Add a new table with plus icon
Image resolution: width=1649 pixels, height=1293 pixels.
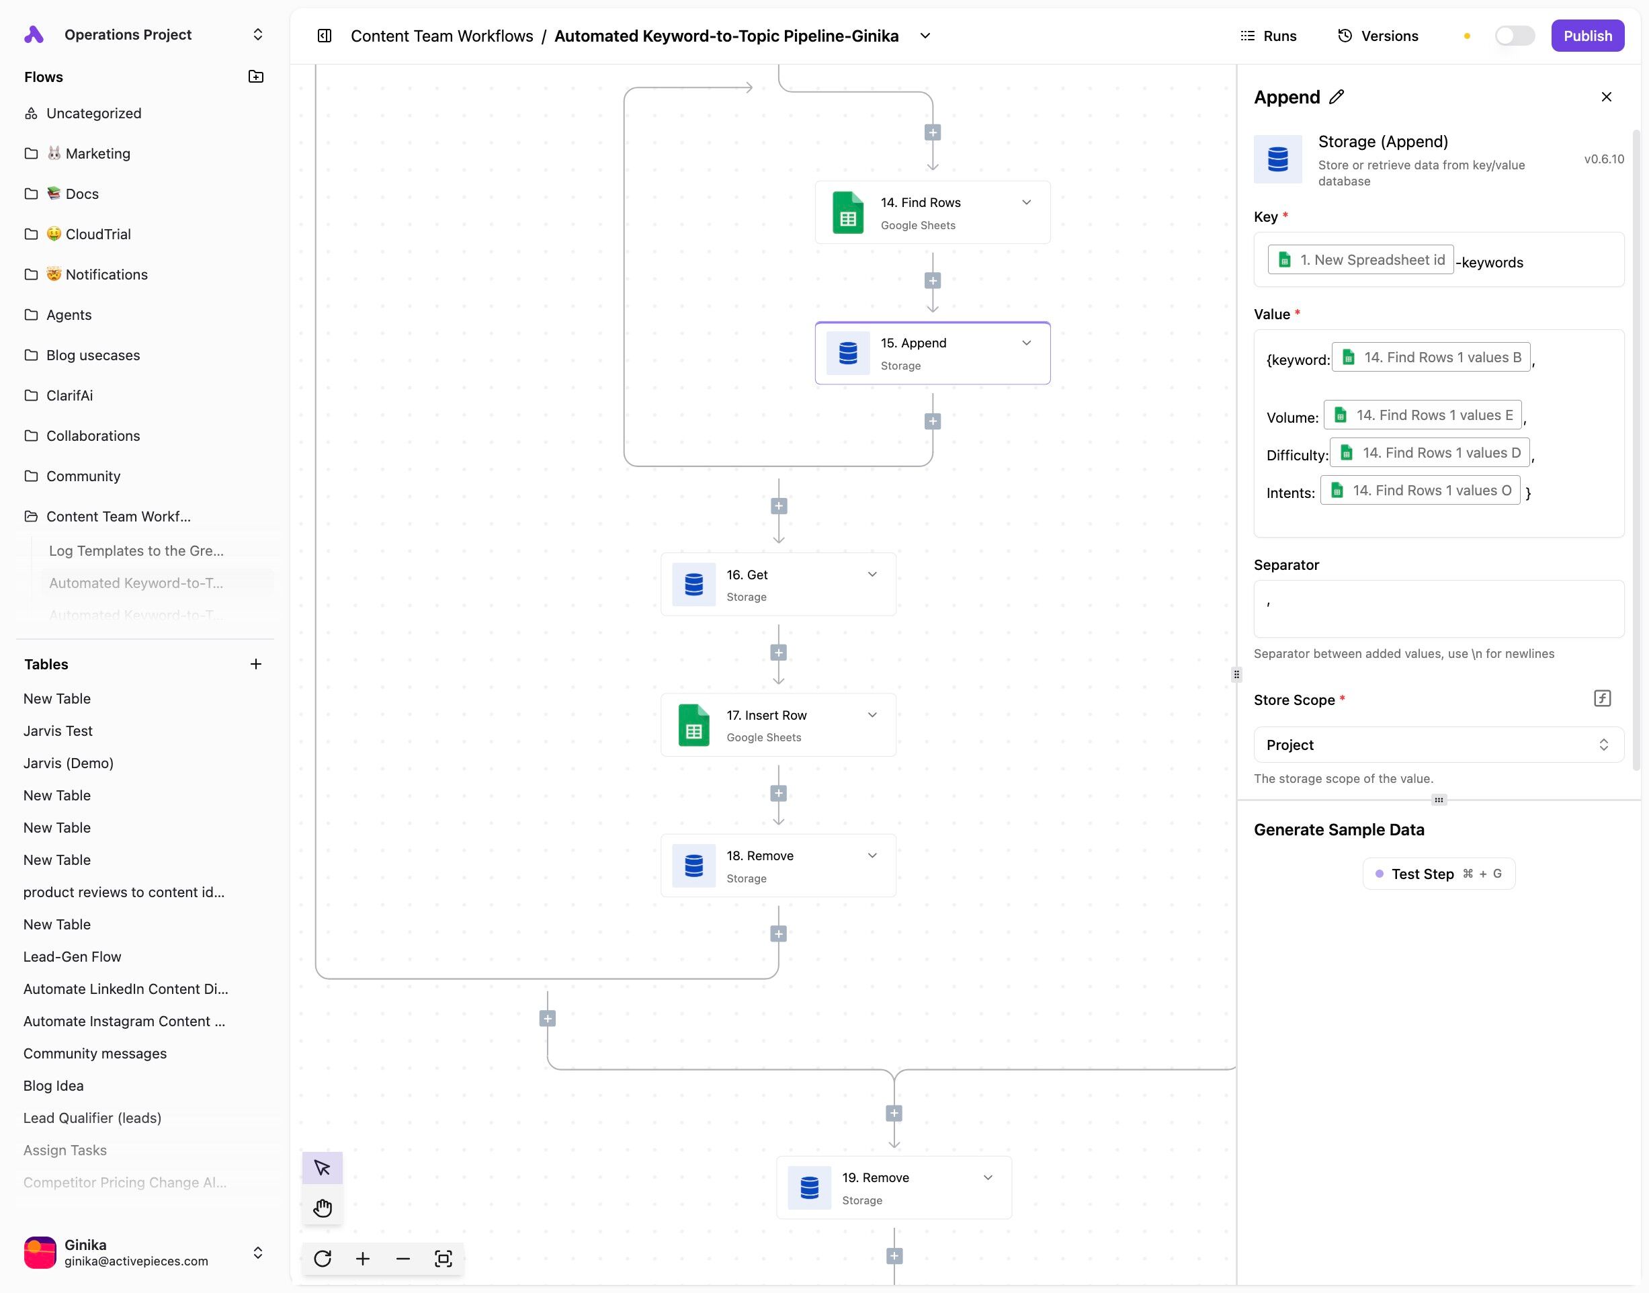[256, 664]
